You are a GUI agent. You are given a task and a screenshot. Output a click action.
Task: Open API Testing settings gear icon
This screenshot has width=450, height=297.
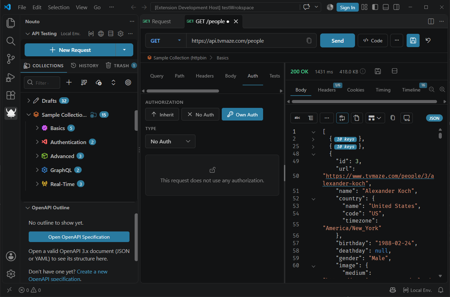pyautogui.click(x=120, y=33)
